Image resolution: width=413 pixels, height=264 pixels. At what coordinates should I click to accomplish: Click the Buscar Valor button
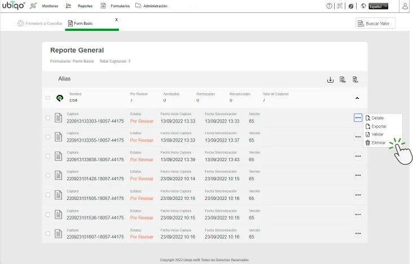click(375, 24)
